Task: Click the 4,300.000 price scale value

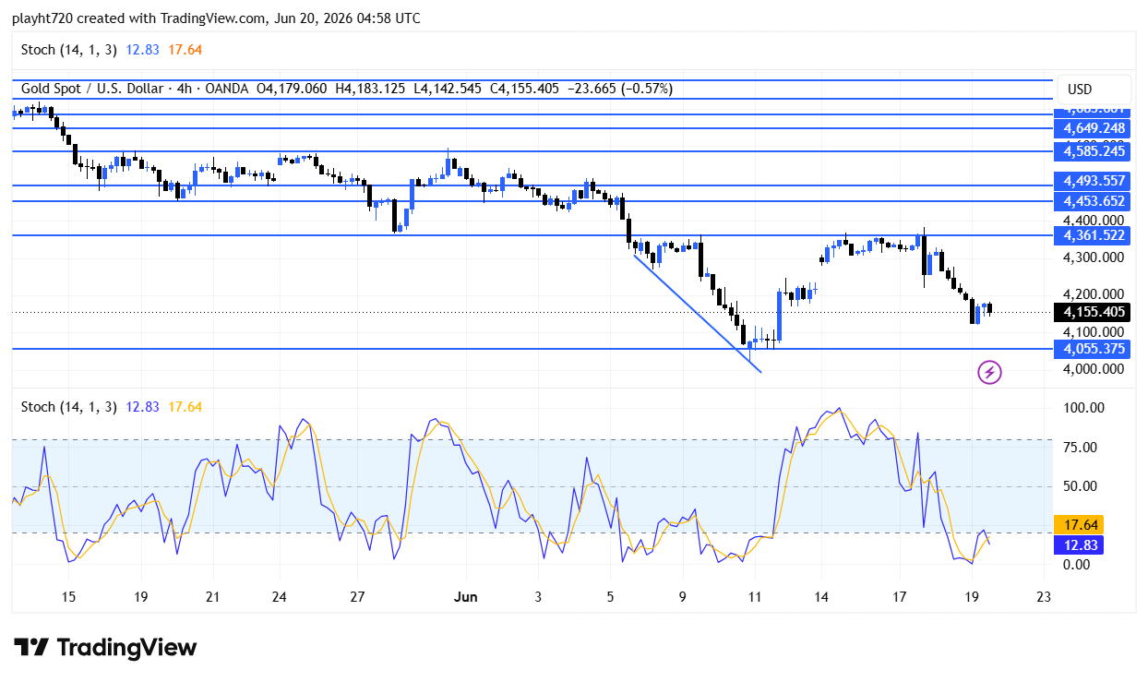Action: click(x=1094, y=257)
